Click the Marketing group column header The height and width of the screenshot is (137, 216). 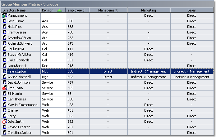(x=149, y=10)
